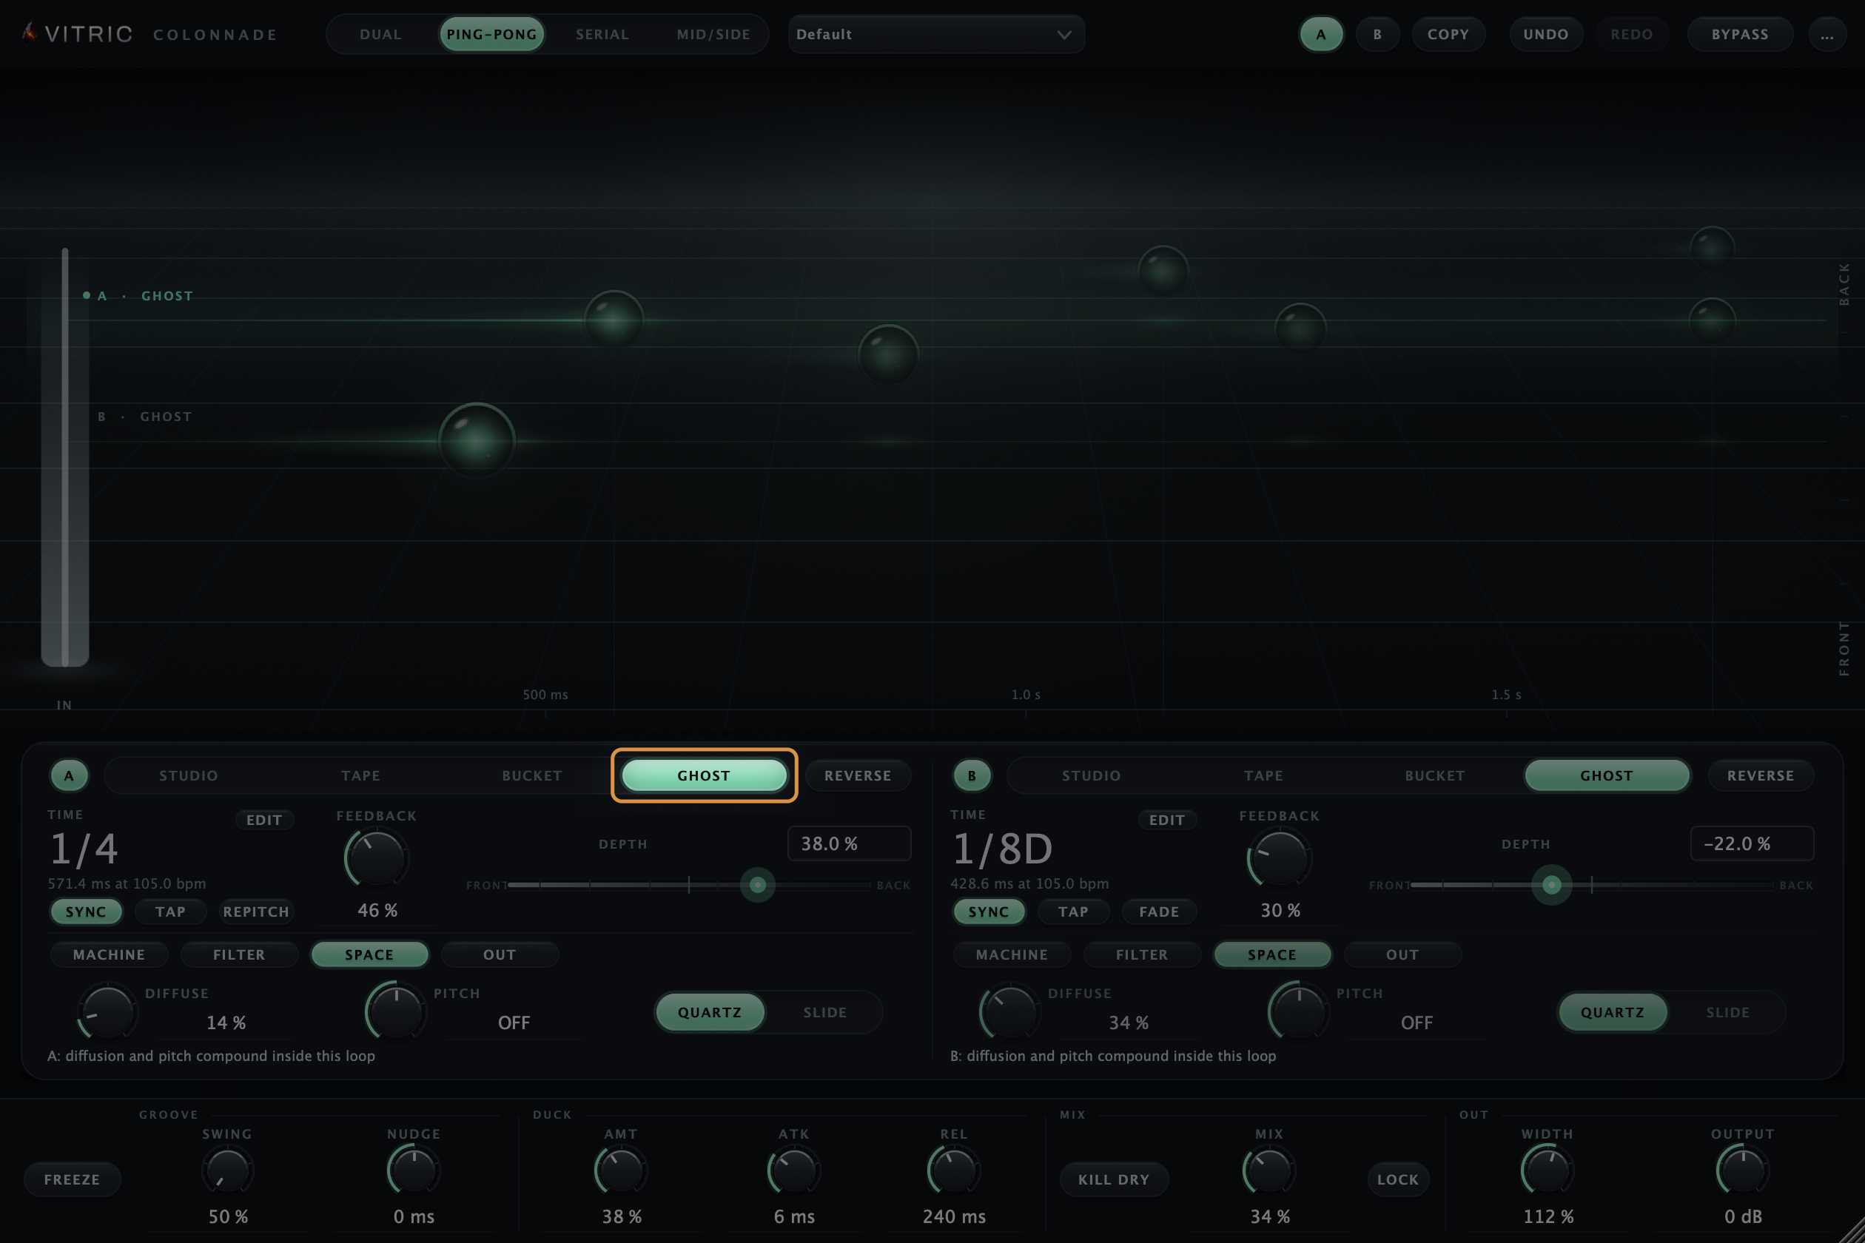The width and height of the screenshot is (1865, 1243).
Task: Click the COPY button
Action: pos(1448,35)
